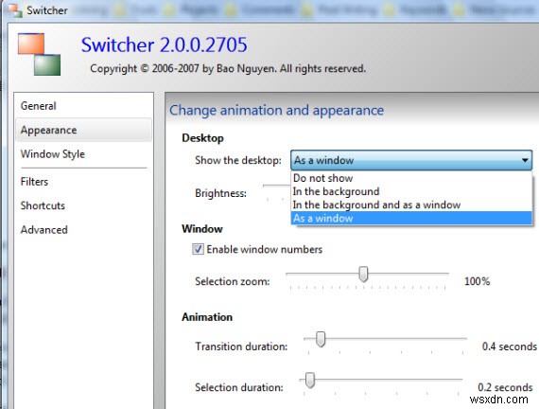The image size is (539, 409).
Task: Click the 'Brightness:' label
Action: [x=220, y=193]
